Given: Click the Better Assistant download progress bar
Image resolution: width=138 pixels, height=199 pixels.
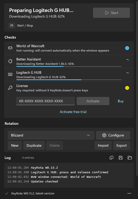Looking at the screenshot, I should 69,66.
